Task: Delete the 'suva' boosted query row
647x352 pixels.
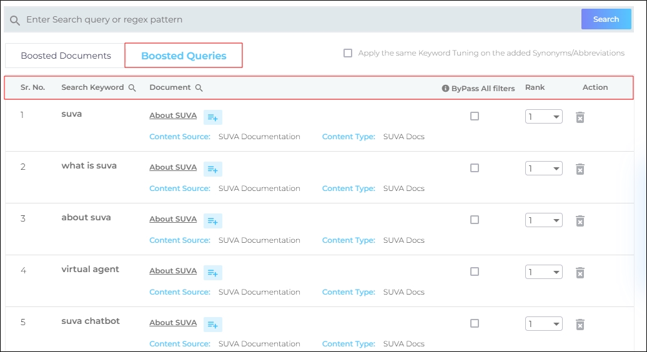Action: click(x=580, y=117)
